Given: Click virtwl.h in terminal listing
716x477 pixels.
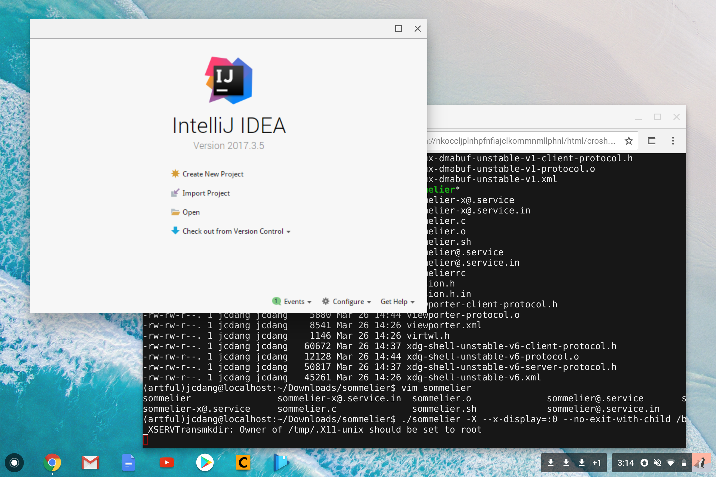Looking at the screenshot, I should 428,336.
